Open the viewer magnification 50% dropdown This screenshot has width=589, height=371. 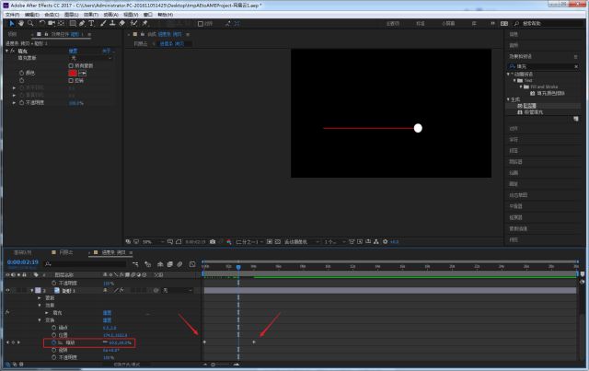pyautogui.click(x=154, y=242)
